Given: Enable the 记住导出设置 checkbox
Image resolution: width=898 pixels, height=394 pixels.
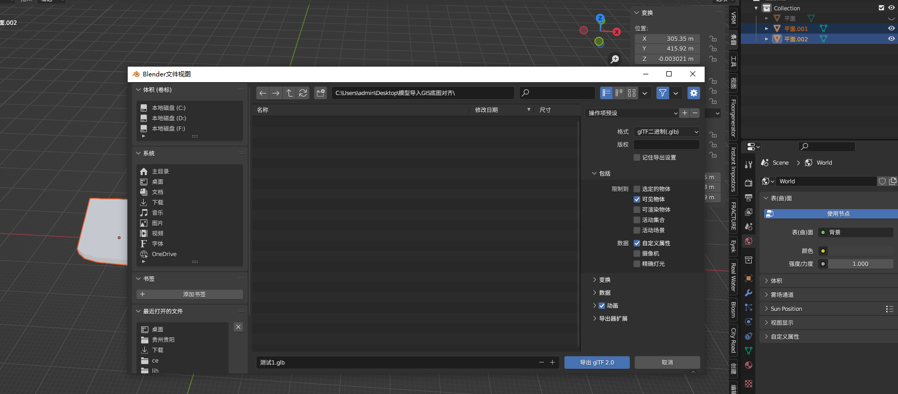Looking at the screenshot, I should [x=637, y=157].
